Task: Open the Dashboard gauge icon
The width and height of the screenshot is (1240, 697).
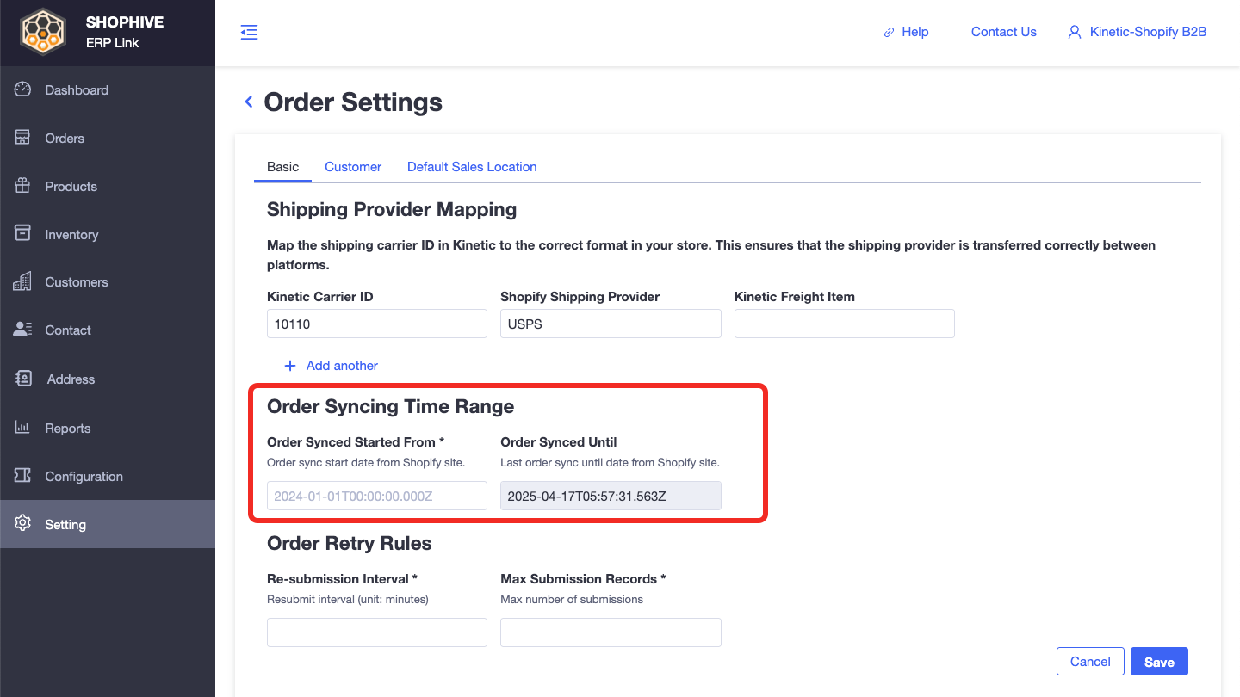Action: coord(23,89)
